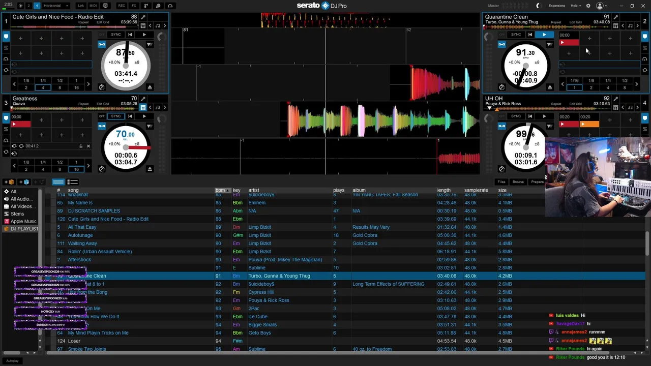
Task: Trigger the red cue point on deck 2
Action: (569, 43)
